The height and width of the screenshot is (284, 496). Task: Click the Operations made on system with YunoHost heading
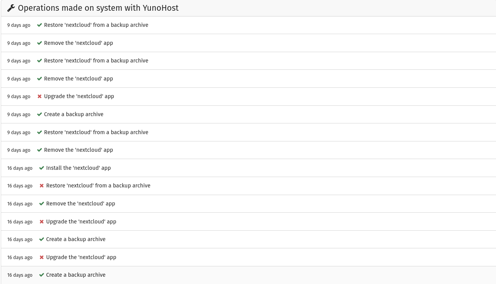click(98, 8)
